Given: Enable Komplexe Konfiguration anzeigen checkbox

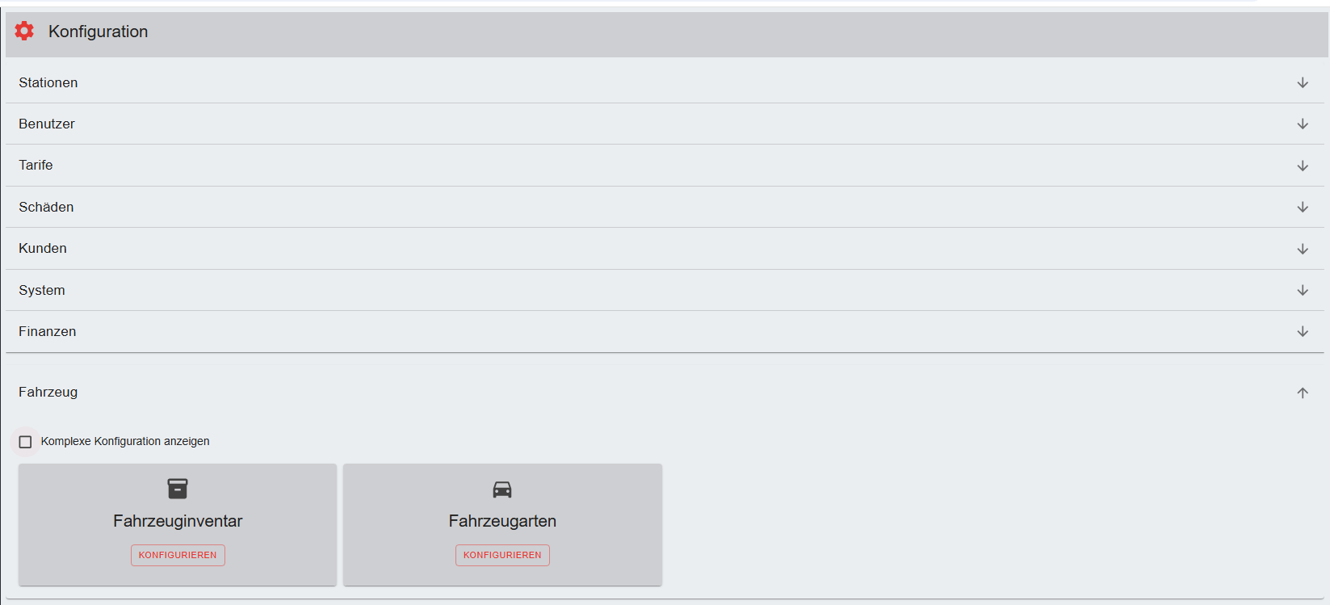Looking at the screenshot, I should click(x=26, y=442).
